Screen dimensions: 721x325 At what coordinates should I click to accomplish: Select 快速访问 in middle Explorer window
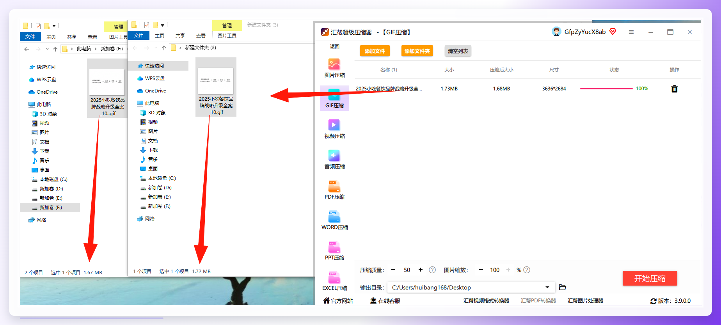158,66
